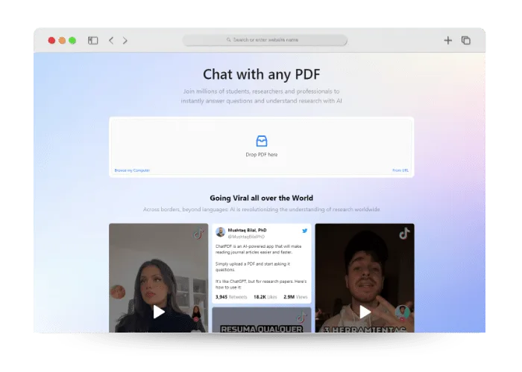Click the Chat with any PDF heading

click(x=262, y=74)
